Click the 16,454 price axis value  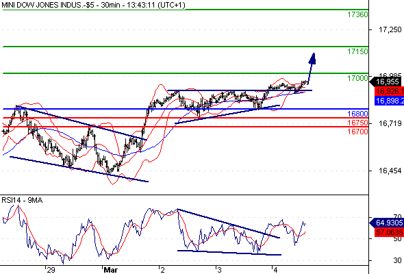coord(390,171)
